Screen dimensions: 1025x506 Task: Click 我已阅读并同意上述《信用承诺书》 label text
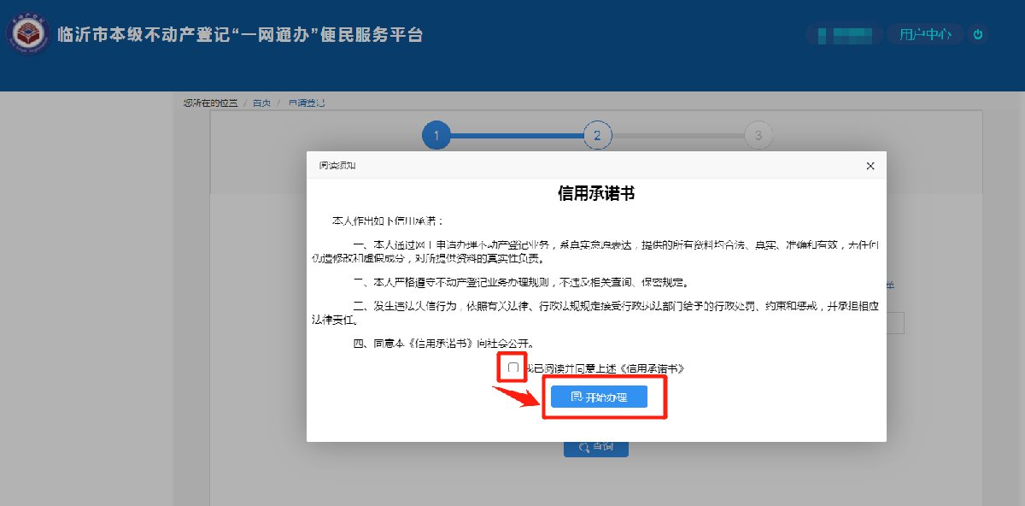pyautogui.click(x=605, y=368)
